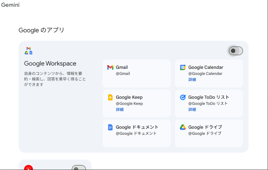Click the @Google ドキュメント handle text
This screenshot has width=268, height=170.
(x=136, y=134)
